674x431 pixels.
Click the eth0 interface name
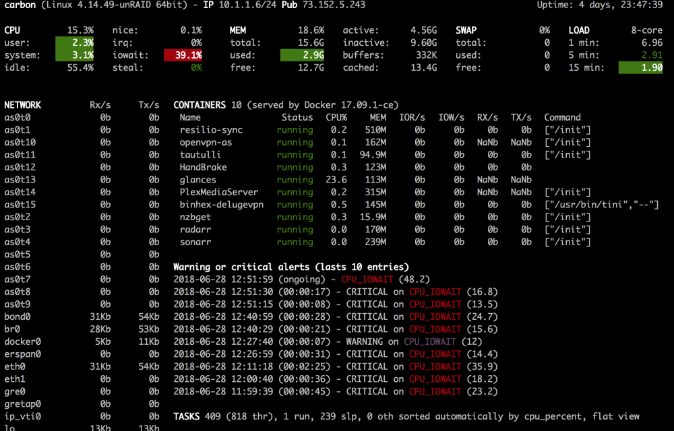(15, 366)
